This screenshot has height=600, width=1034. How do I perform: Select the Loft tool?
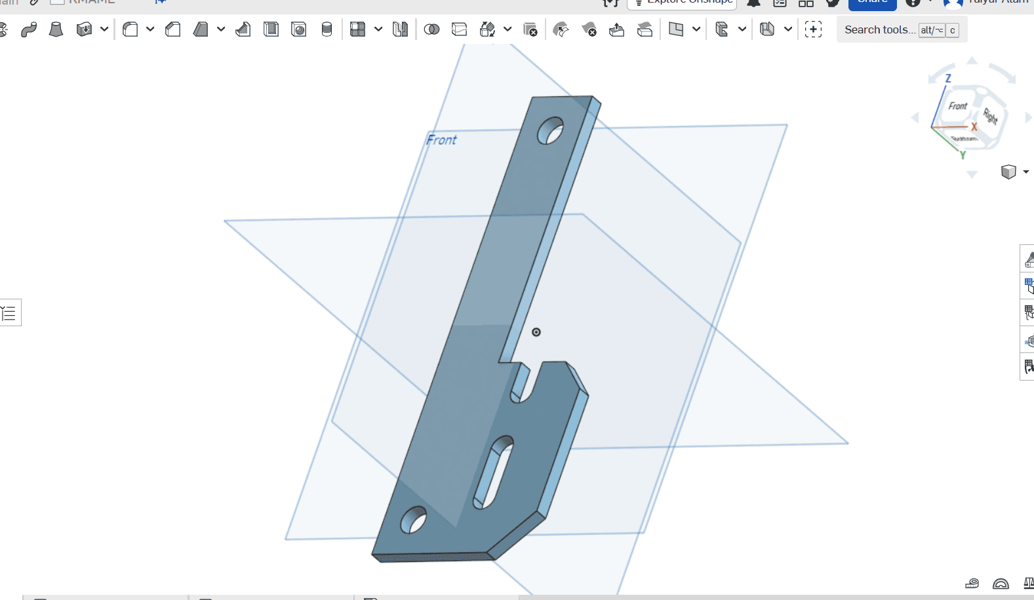click(56, 29)
